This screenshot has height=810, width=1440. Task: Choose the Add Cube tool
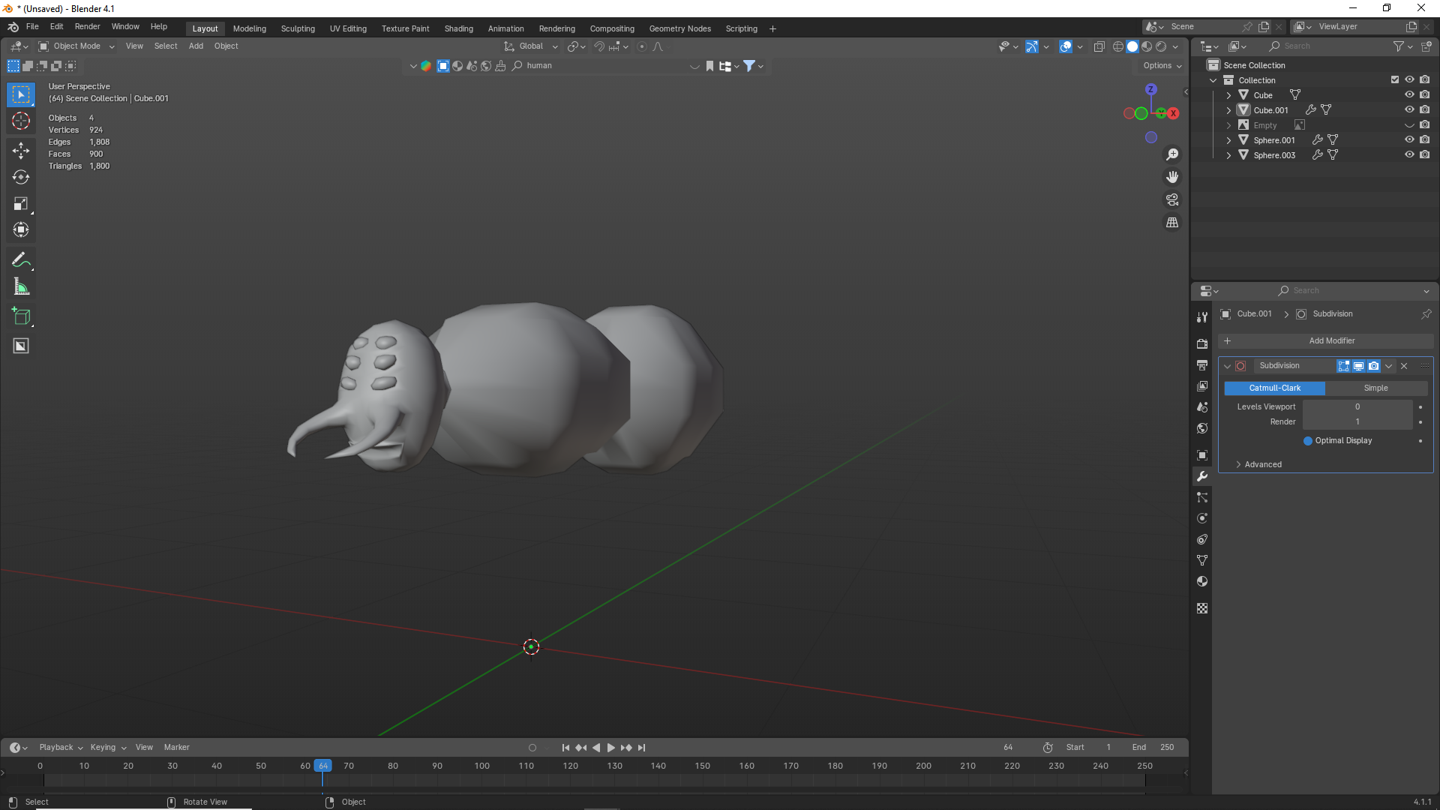[21, 316]
